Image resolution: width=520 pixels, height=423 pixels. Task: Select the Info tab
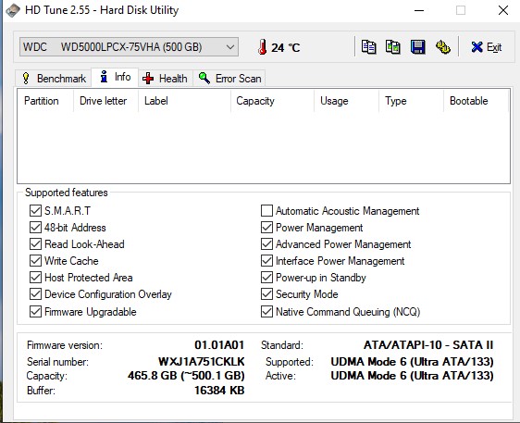(x=115, y=78)
